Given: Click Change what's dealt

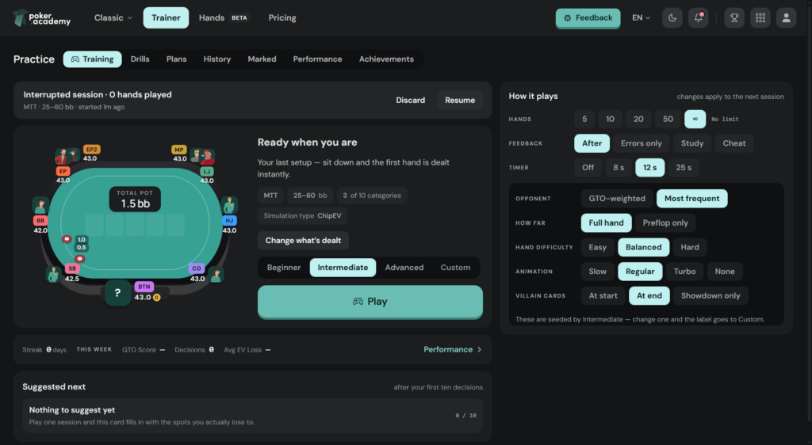Looking at the screenshot, I should 303,241.
